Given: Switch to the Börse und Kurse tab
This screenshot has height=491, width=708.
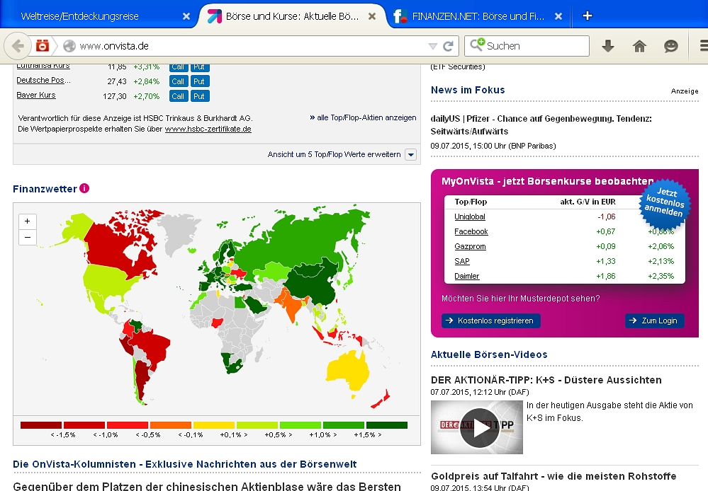Looking at the screenshot, I should [x=292, y=16].
